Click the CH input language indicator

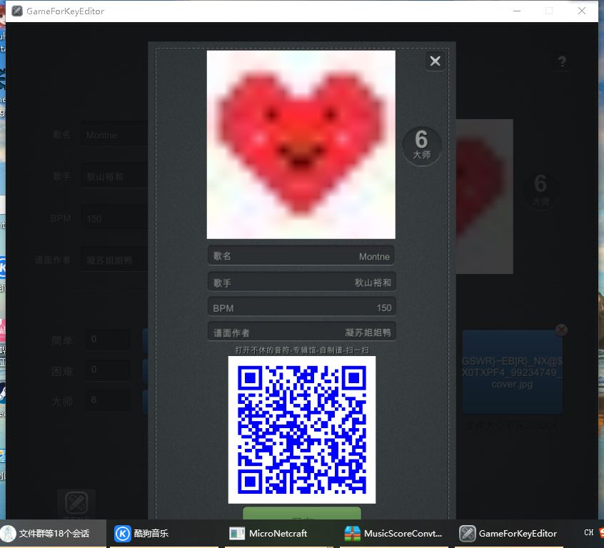point(588,532)
